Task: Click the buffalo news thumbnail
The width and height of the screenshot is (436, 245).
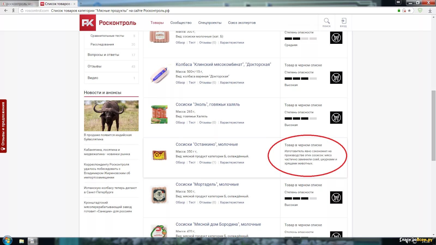Action: [111, 116]
